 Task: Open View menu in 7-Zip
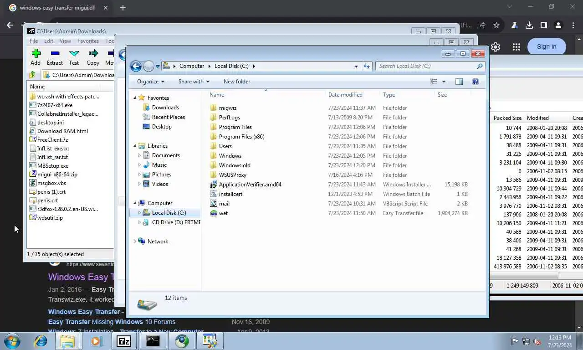[65, 41]
